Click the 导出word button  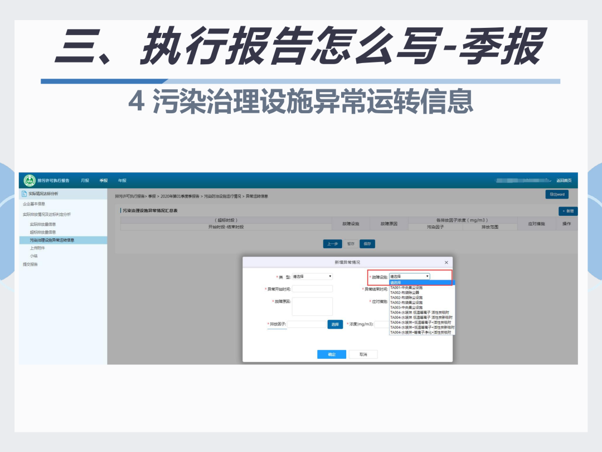[x=557, y=195]
